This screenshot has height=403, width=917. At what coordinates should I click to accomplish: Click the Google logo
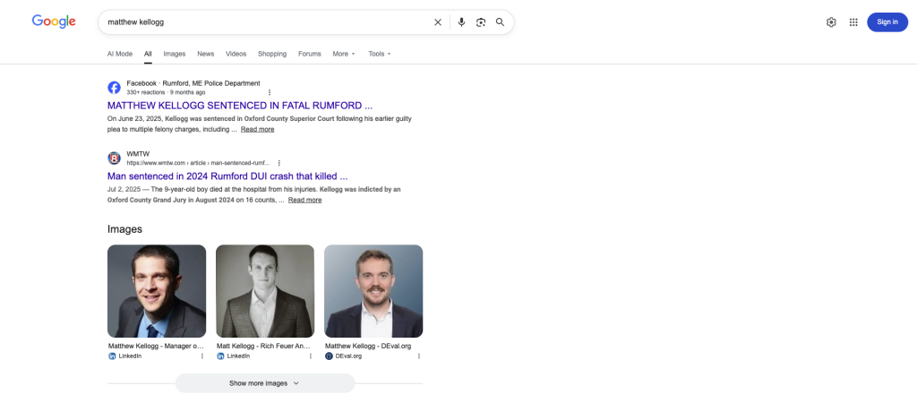coord(54,21)
